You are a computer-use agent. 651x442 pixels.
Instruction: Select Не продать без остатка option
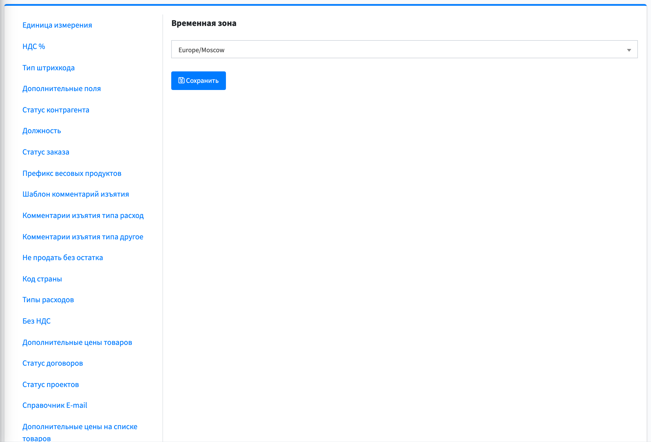[x=63, y=257]
